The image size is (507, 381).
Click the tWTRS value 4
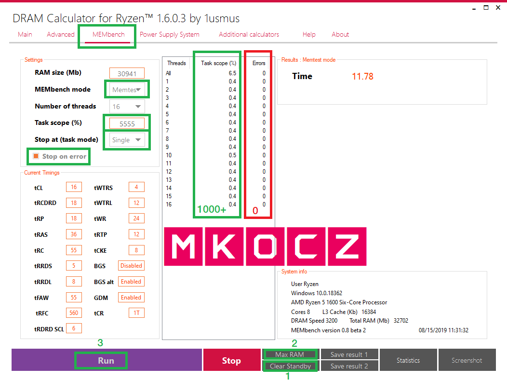tap(136, 187)
